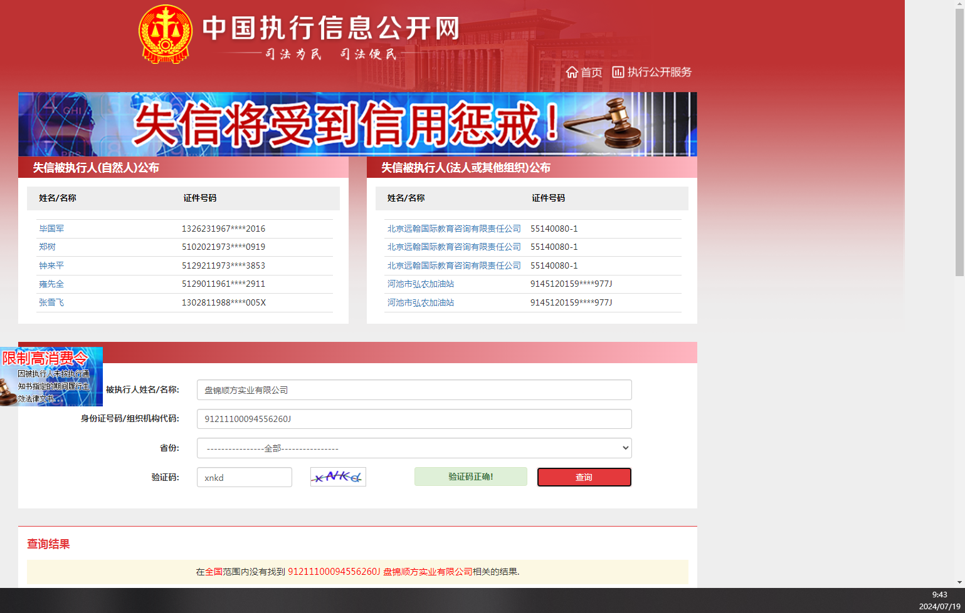Select ID number 5129211973****3853
The image size is (965, 613).
[223, 265]
